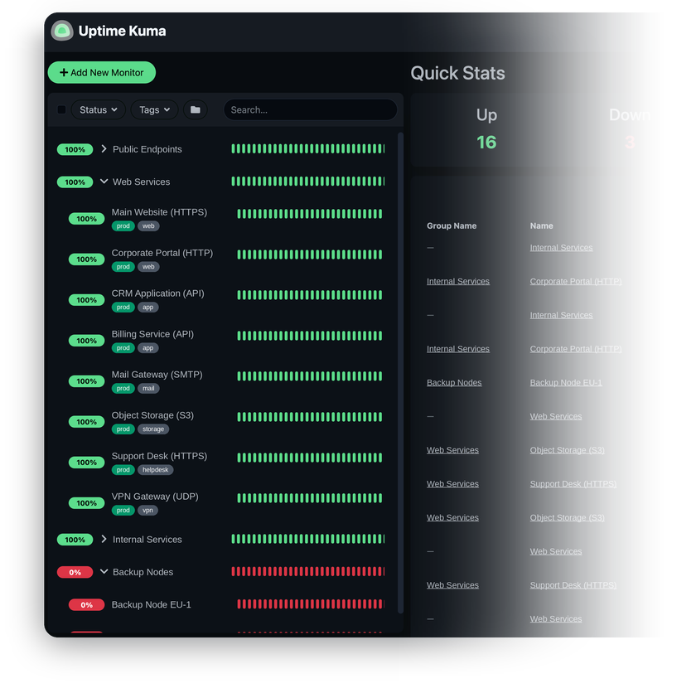The image size is (696, 693).
Task: Click Group Name column header
Action: point(452,226)
